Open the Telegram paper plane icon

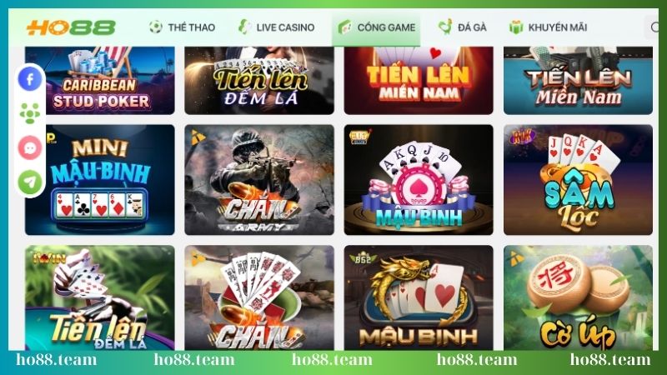click(30, 182)
